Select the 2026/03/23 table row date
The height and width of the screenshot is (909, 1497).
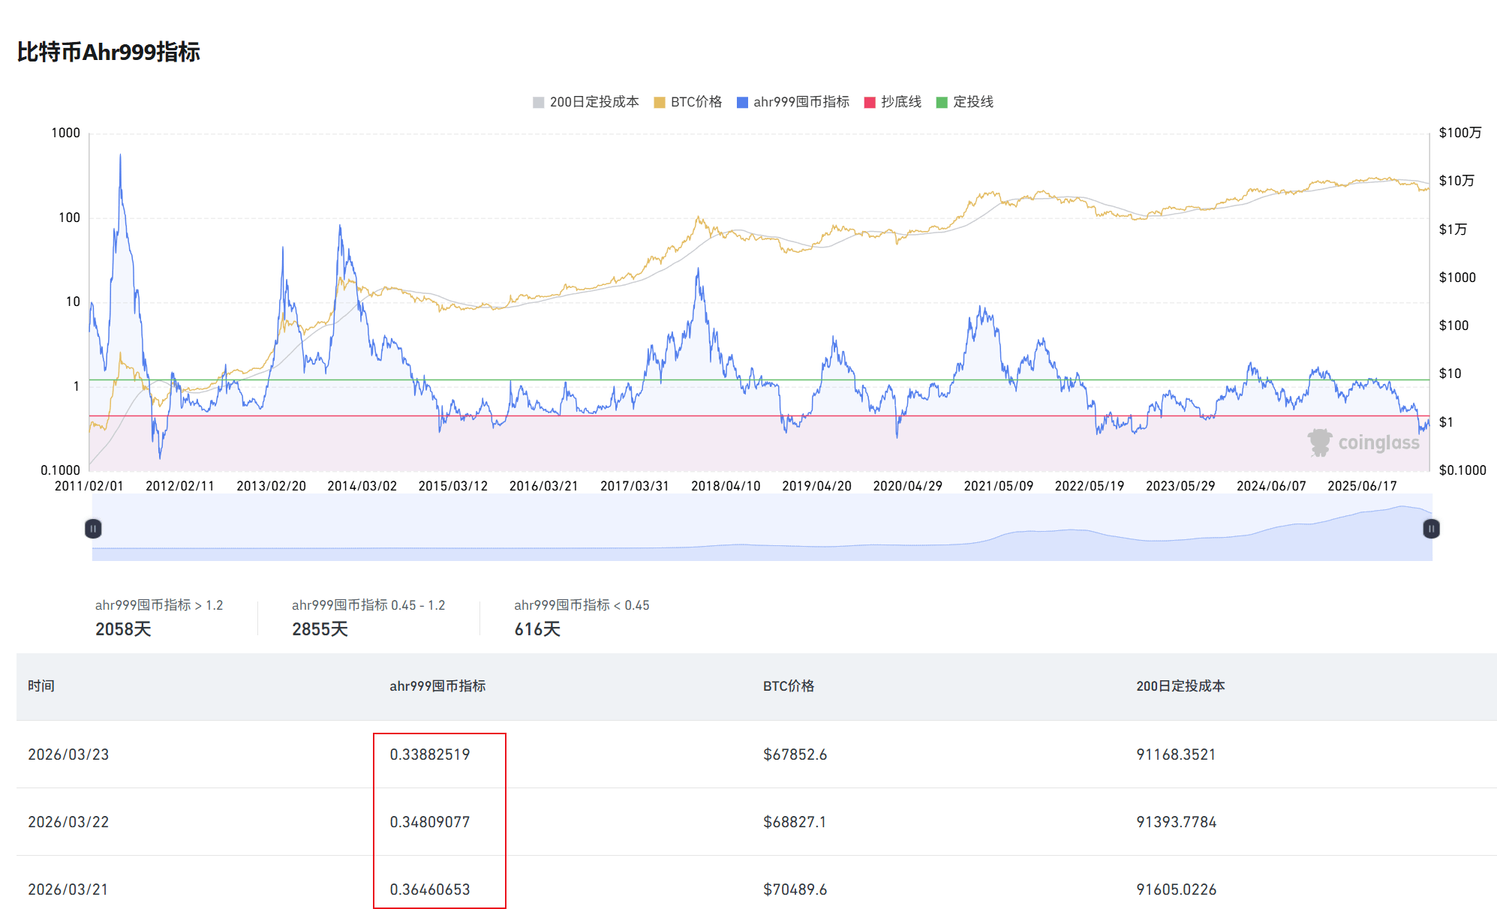68,754
